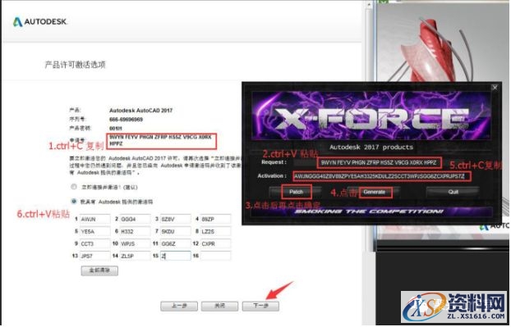Close the X-Force window with the X
Image resolution: width=511 pixels, height=327 pixels.
[x=495, y=88]
